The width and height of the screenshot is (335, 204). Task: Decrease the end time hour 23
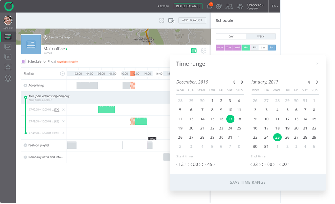pos(251,165)
